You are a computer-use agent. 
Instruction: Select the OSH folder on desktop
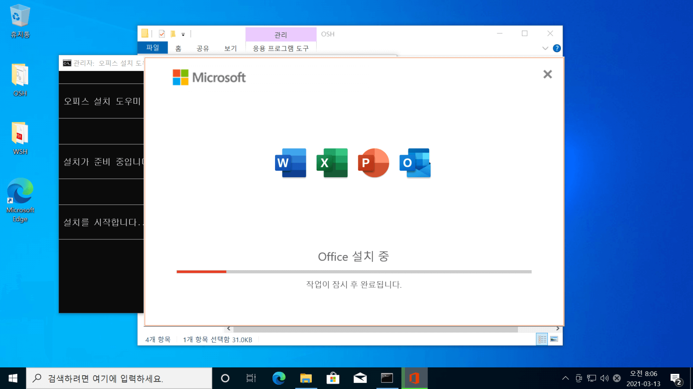(x=20, y=80)
